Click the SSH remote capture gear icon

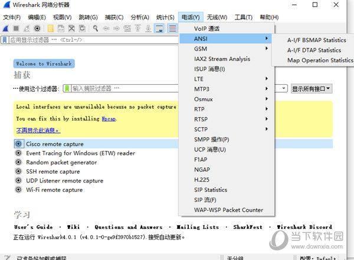(18, 172)
